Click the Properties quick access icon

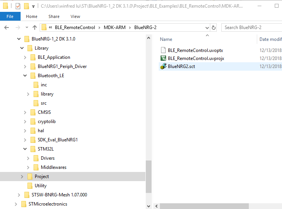18,6
